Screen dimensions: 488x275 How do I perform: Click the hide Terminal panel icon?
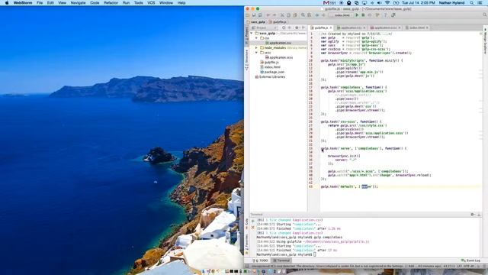tap(479, 215)
